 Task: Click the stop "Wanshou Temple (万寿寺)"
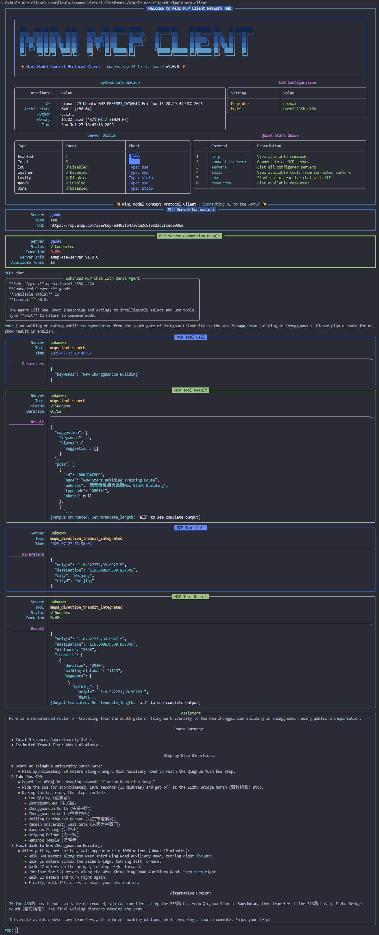(x=53, y=840)
